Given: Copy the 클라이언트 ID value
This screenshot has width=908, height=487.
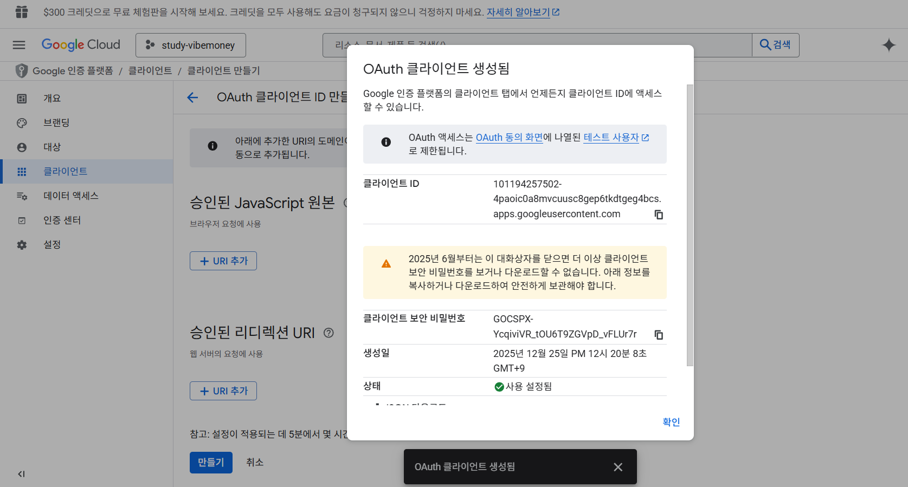Looking at the screenshot, I should click(x=659, y=215).
